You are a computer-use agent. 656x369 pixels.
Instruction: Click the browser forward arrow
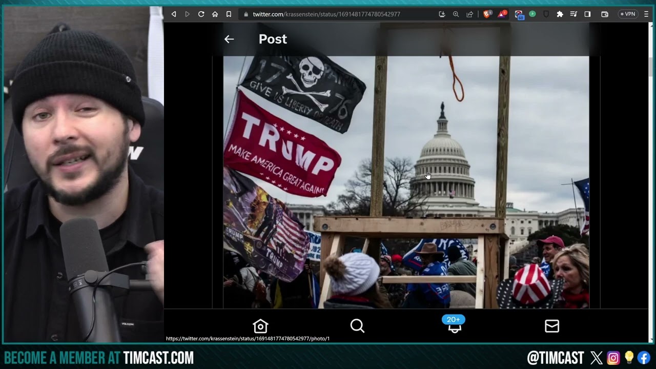187,14
